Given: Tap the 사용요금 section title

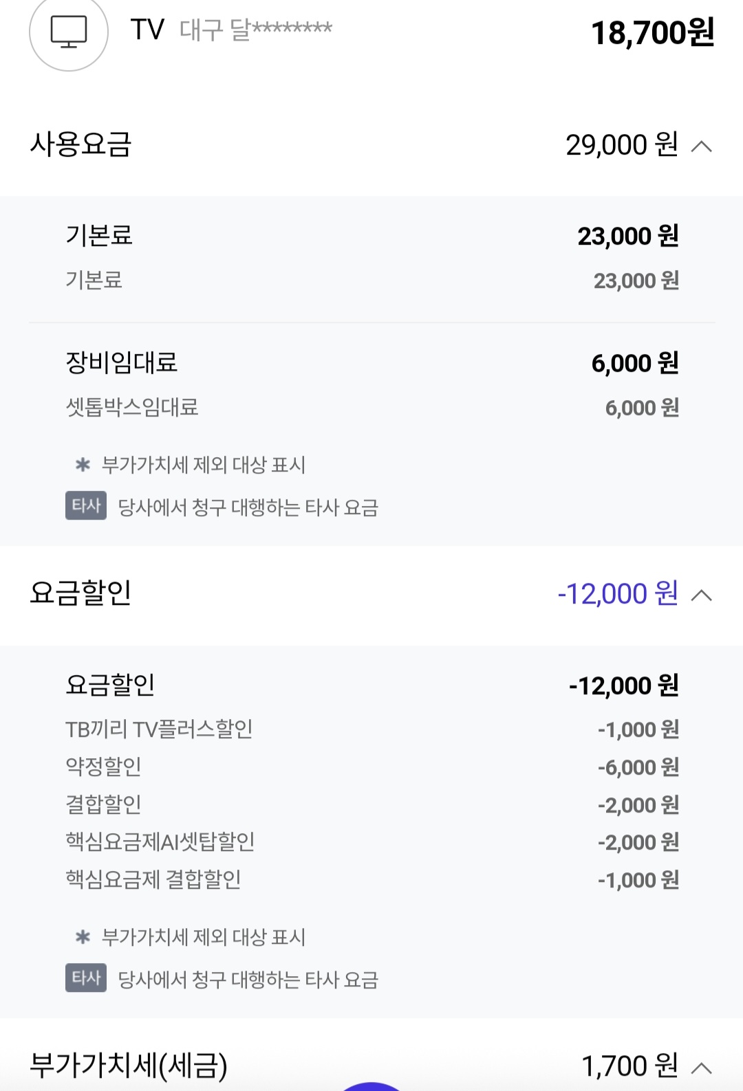Looking at the screenshot, I should pyautogui.click(x=80, y=144).
